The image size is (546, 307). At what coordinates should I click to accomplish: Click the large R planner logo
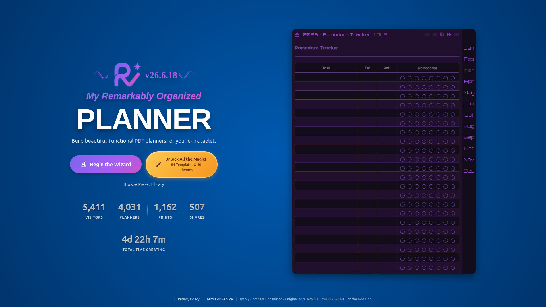pos(127,74)
